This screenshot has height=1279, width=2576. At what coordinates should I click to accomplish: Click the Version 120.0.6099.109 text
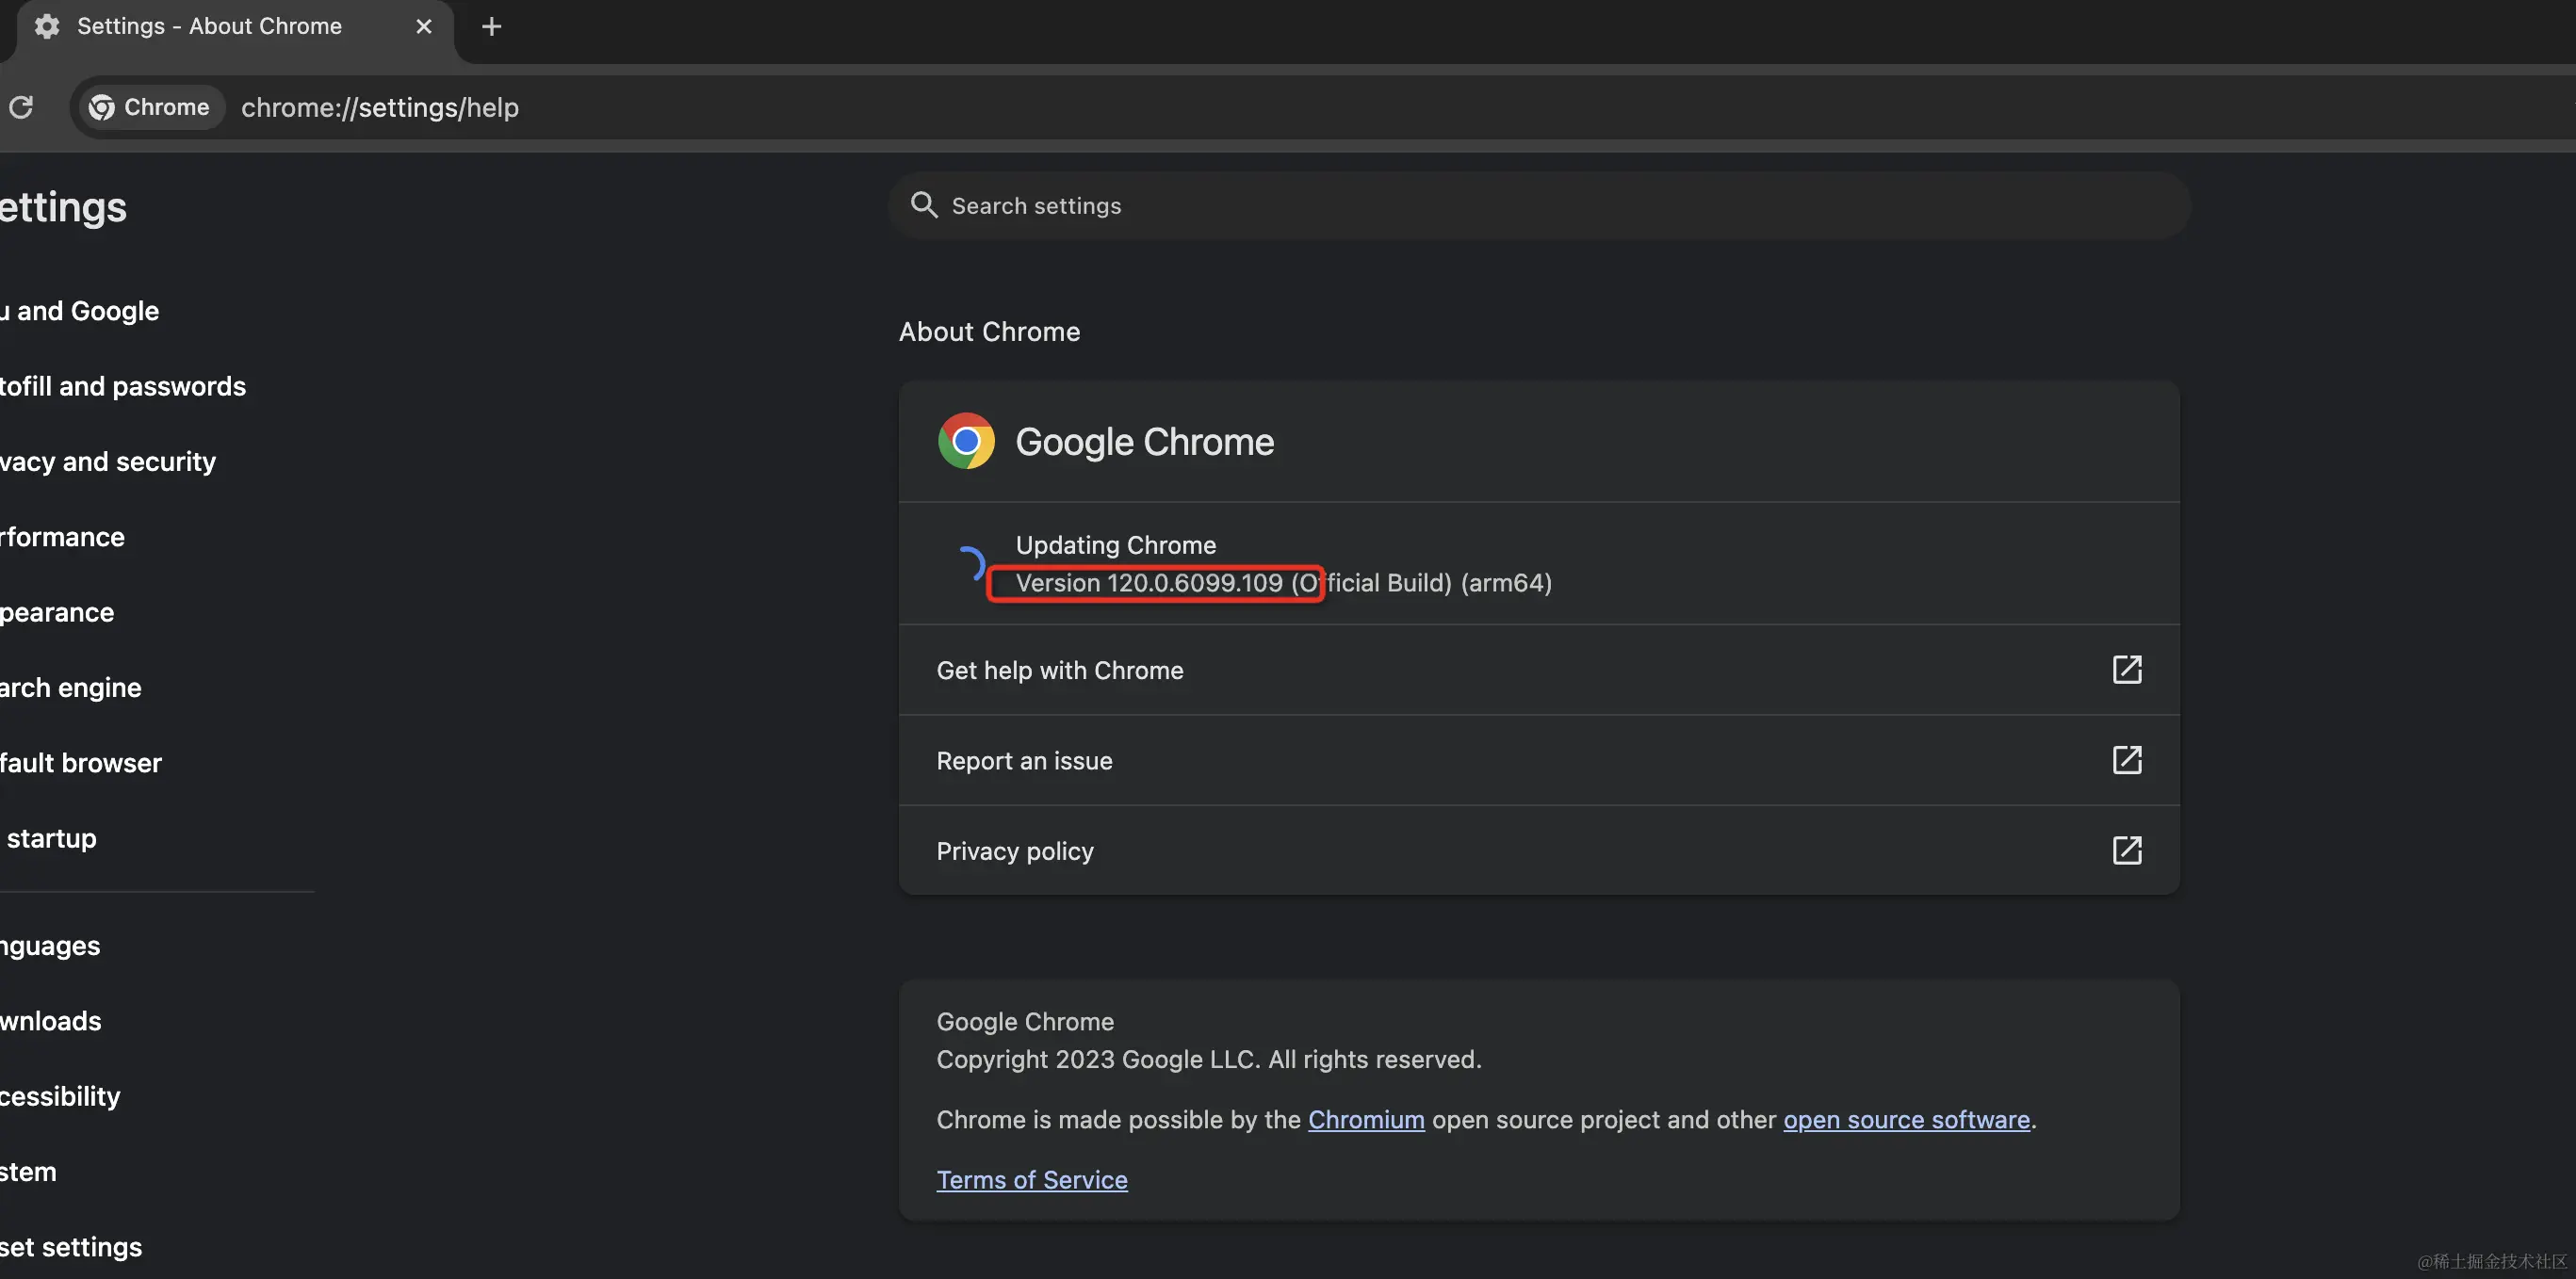point(1149,583)
